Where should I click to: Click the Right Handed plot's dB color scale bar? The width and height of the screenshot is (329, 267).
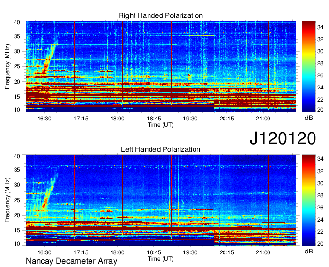click(x=309, y=66)
